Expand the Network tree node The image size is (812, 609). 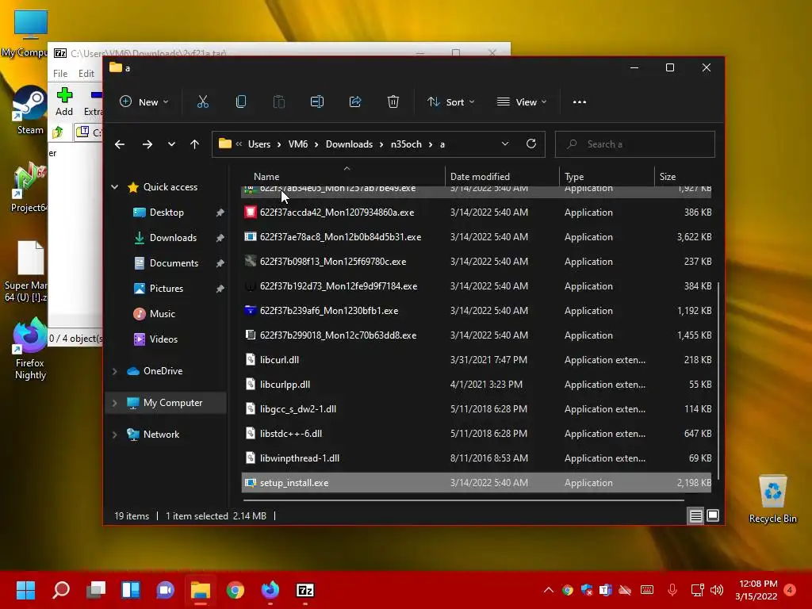coord(114,435)
